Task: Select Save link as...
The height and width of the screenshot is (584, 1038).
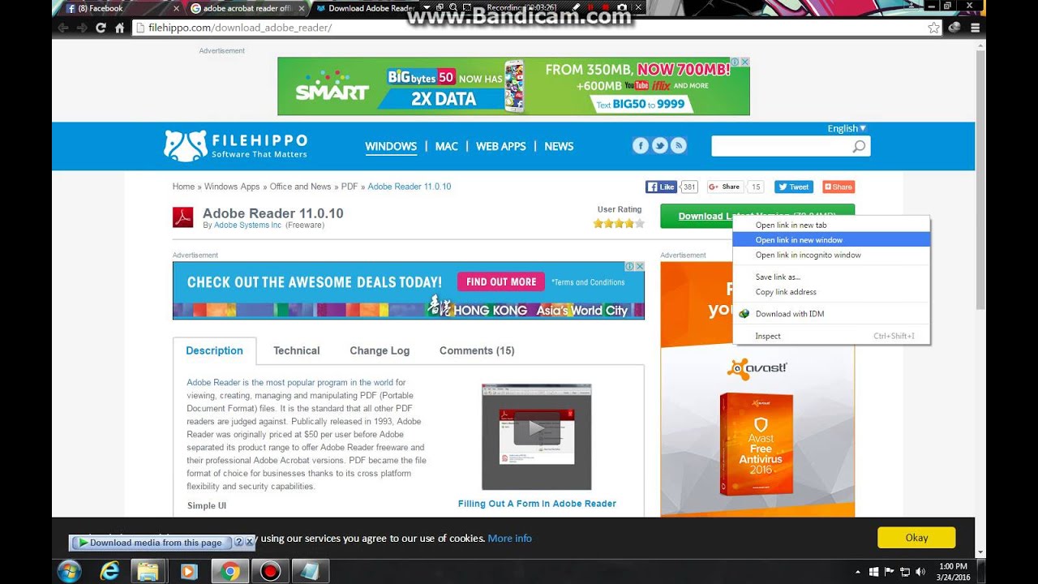Action: [x=831, y=277]
